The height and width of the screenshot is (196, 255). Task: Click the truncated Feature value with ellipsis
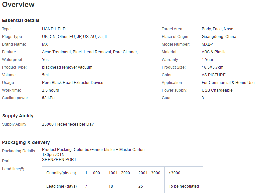[92, 52]
